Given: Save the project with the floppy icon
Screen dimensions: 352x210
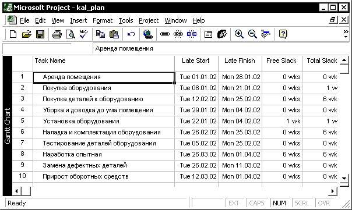Looking at the screenshot, I should (40, 34).
